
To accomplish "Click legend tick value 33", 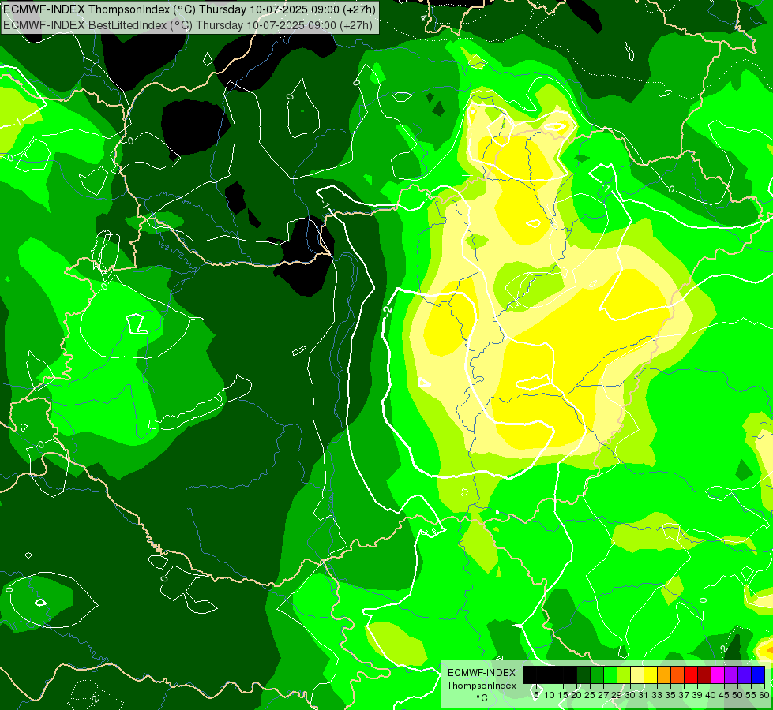I will 657,695.
